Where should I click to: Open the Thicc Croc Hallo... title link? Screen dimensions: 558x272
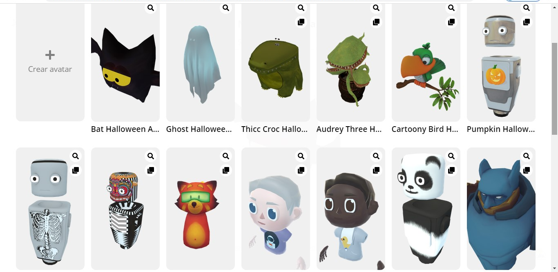[275, 129]
